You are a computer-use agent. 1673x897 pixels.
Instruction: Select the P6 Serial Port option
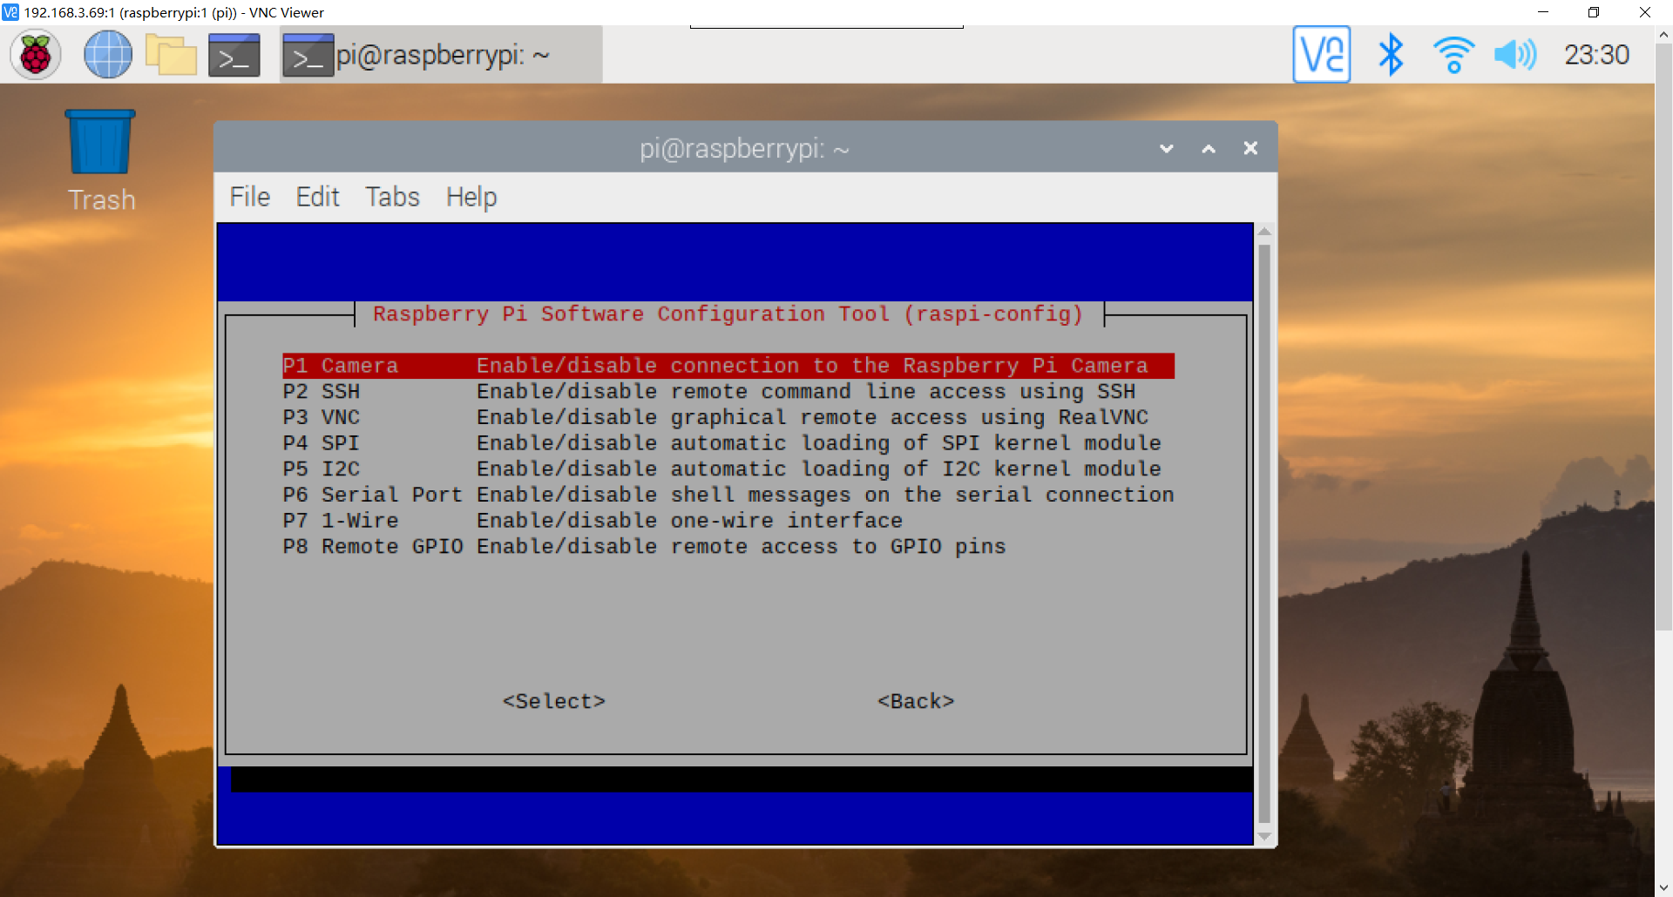click(x=728, y=495)
